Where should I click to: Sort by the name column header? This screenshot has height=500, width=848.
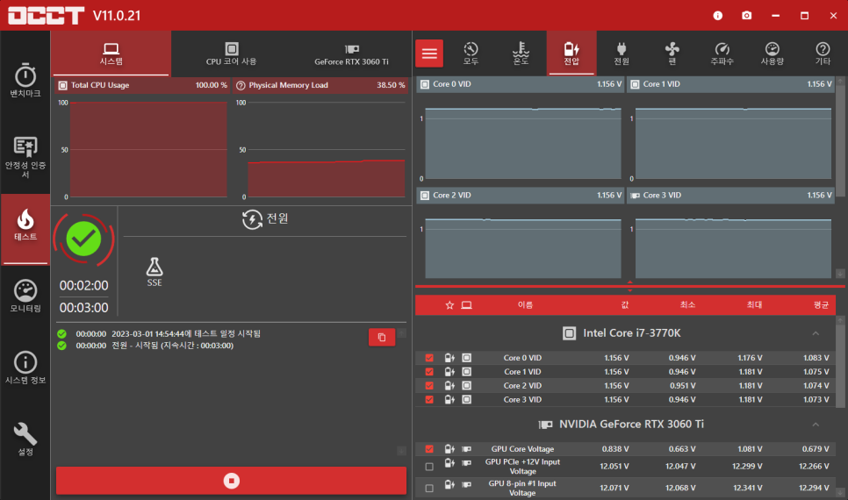point(525,305)
